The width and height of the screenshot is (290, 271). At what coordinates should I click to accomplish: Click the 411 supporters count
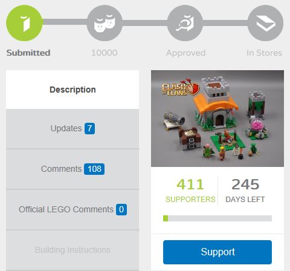(190, 184)
